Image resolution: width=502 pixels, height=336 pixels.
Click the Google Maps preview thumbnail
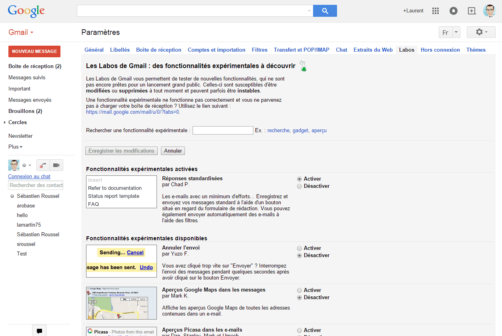(x=121, y=303)
